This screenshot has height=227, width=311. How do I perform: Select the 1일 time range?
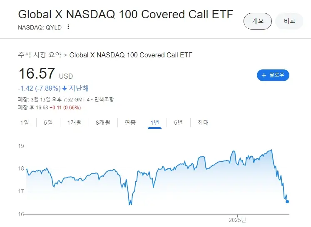click(x=25, y=122)
